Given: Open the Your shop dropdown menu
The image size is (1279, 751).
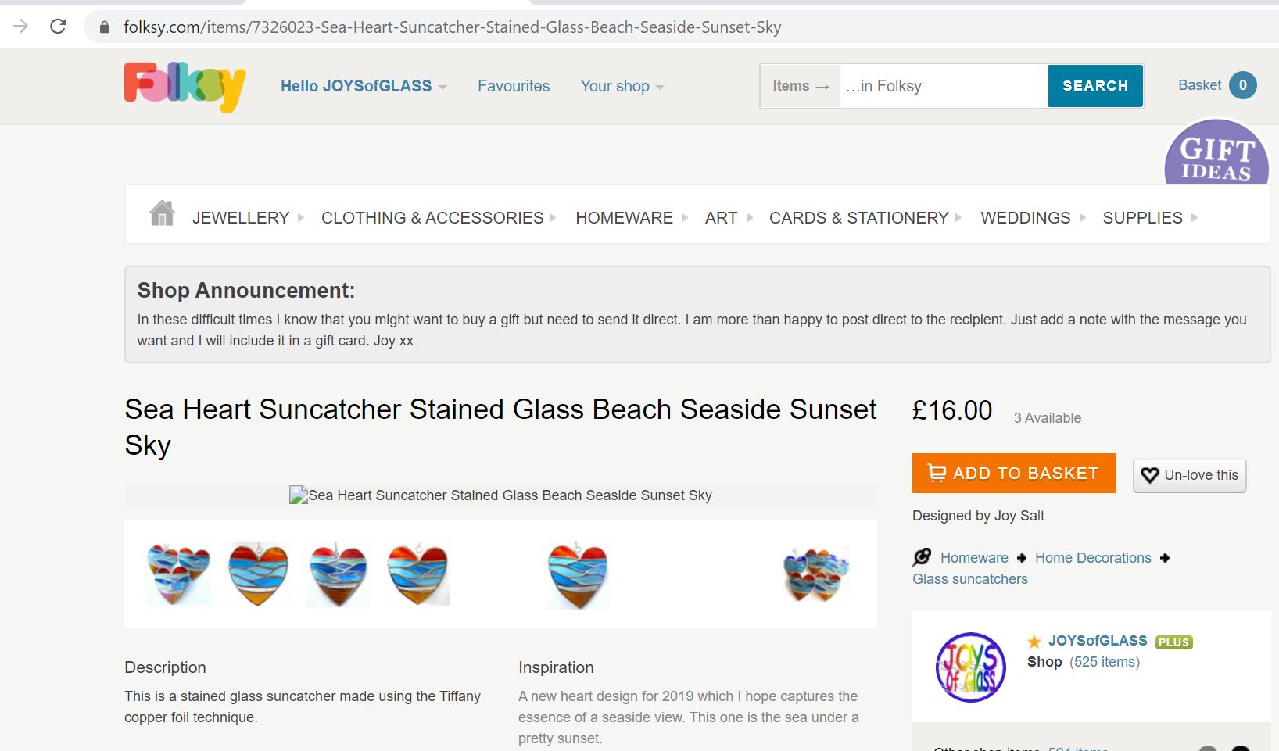Looking at the screenshot, I should pyautogui.click(x=622, y=86).
